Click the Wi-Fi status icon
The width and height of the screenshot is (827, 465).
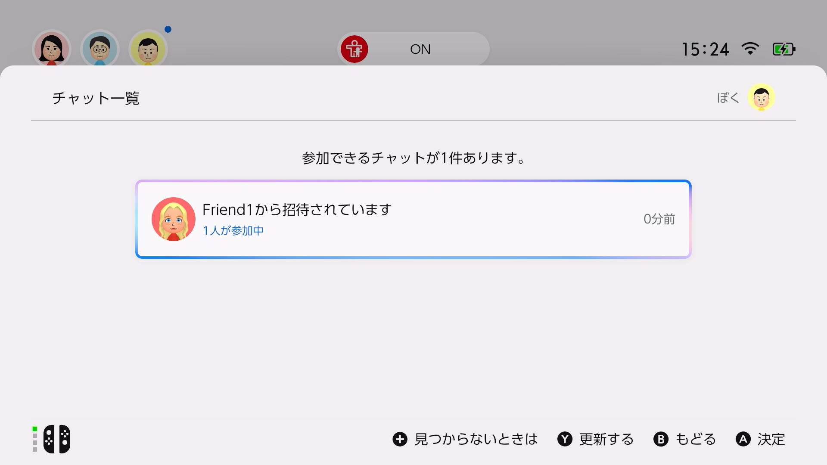pyautogui.click(x=751, y=49)
